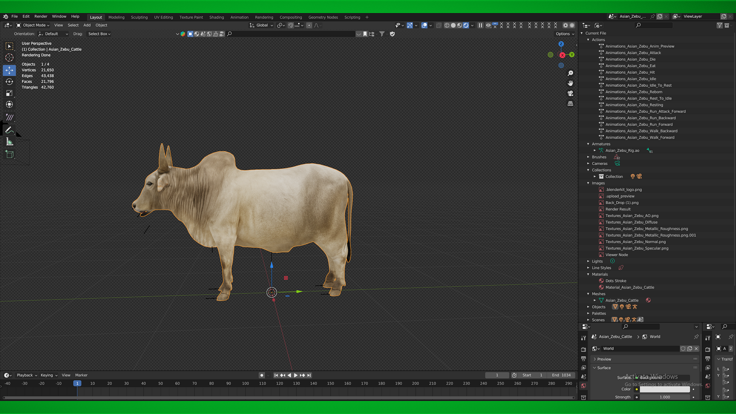736x414 pixels.
Task: Select the Animations_Asian_Zebu_Attack action
Action: (x=633, y=53)
